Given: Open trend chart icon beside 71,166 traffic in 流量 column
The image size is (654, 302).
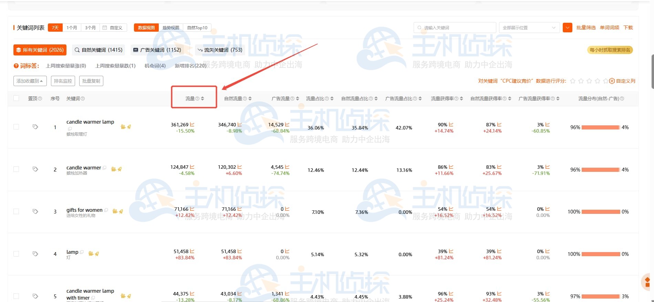Looking at the screenshot, I should pyautogui.click(x=192, y=209).
